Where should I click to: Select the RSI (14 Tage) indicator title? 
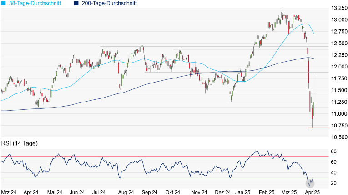pyautogui.click(x=20, y=144)
